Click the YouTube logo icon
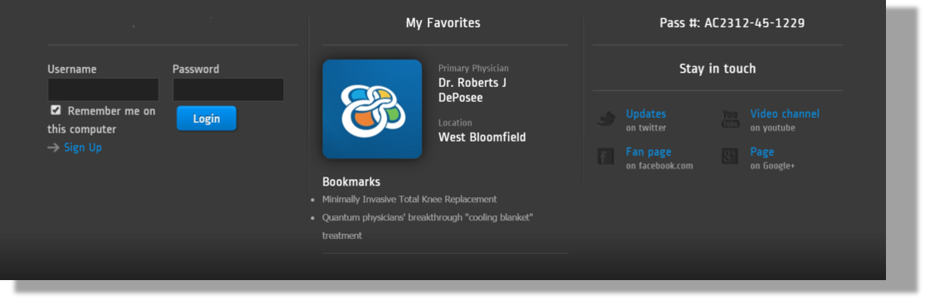 [731, 119]
